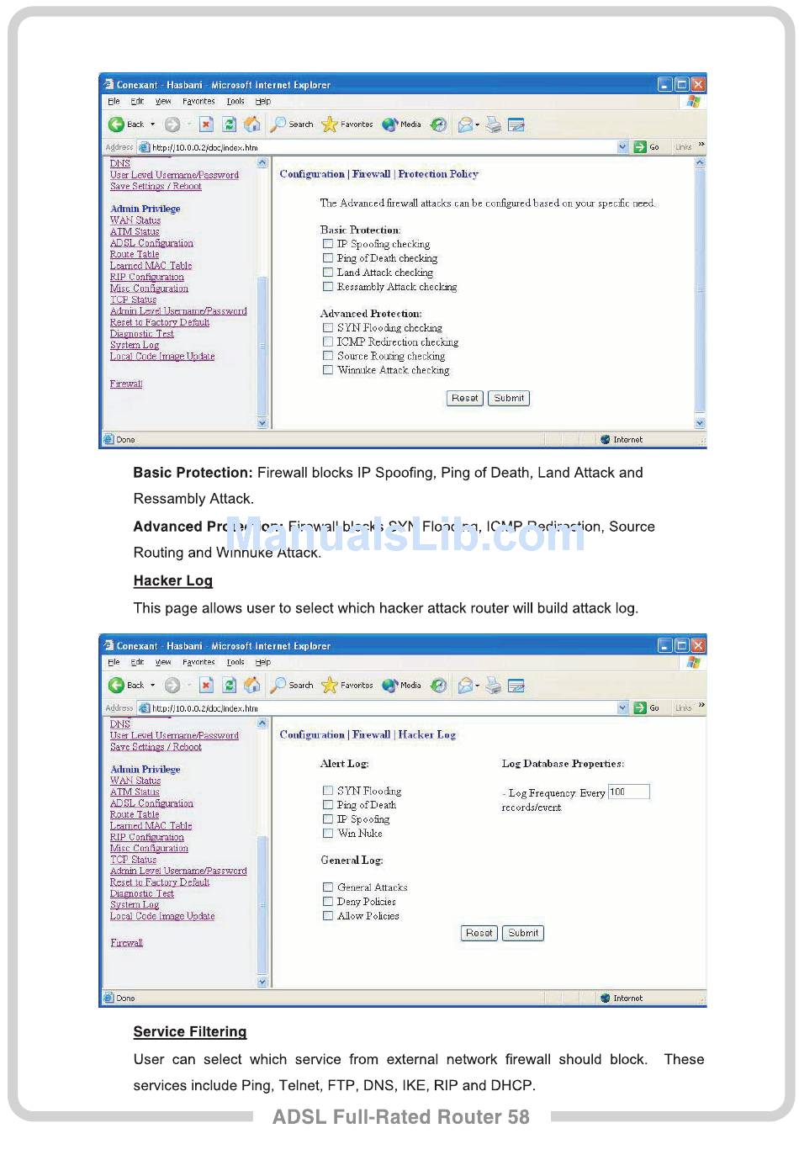Click the Forward arrow icon in the Protection Policy window
The height and width of the screenshot is (1160, 799).
172,124
